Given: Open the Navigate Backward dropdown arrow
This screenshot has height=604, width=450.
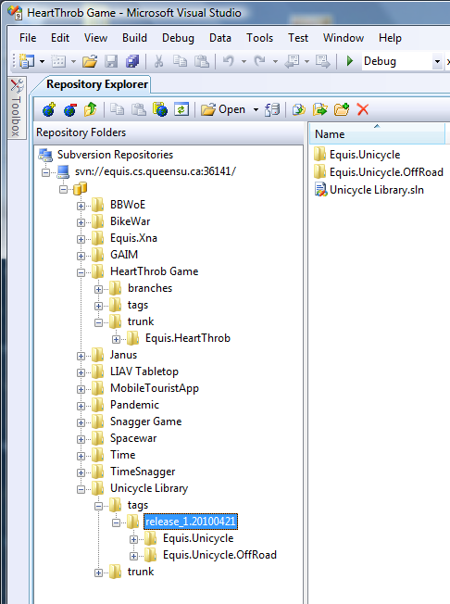Looking at the screenshot, I should pyautogui.click(x=306, y=62).
